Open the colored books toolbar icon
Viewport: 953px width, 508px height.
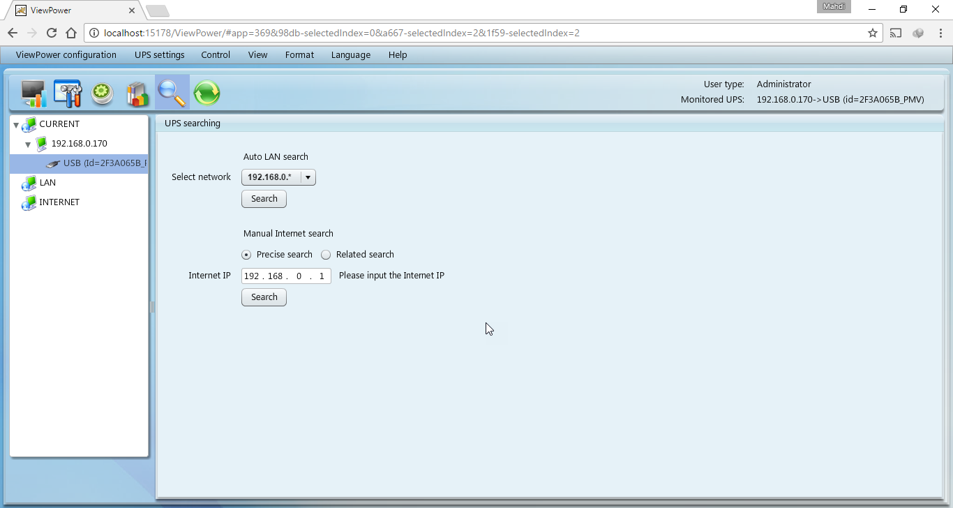tap(137, 94)
